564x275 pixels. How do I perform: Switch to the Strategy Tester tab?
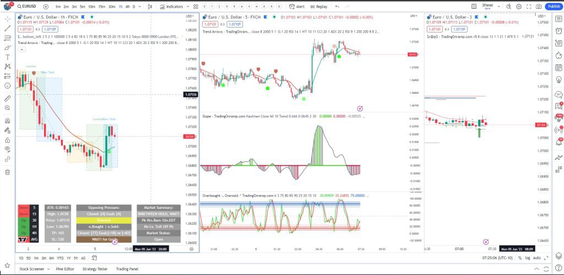point(94,269)
